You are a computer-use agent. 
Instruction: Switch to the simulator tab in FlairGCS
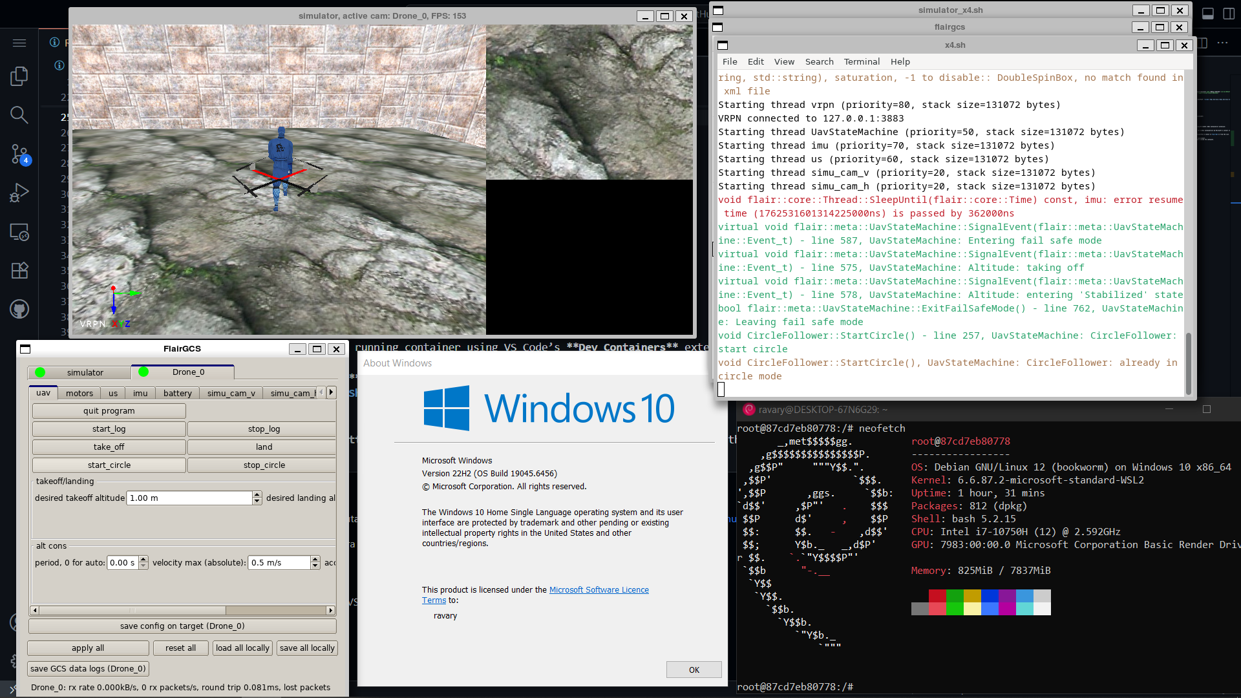[x=79, y=372]
